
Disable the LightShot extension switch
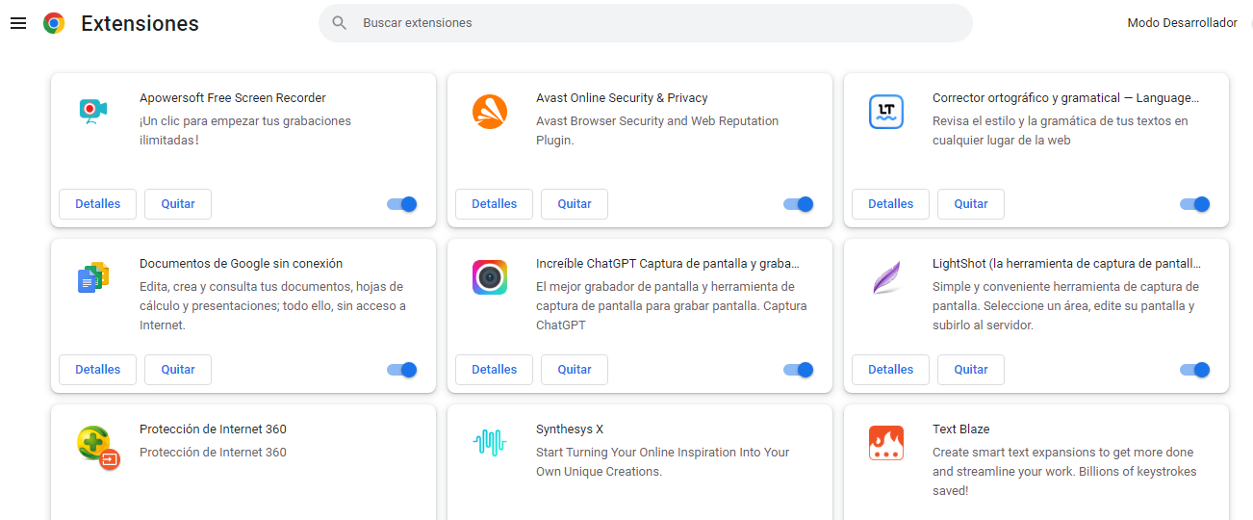(1195, 370)
